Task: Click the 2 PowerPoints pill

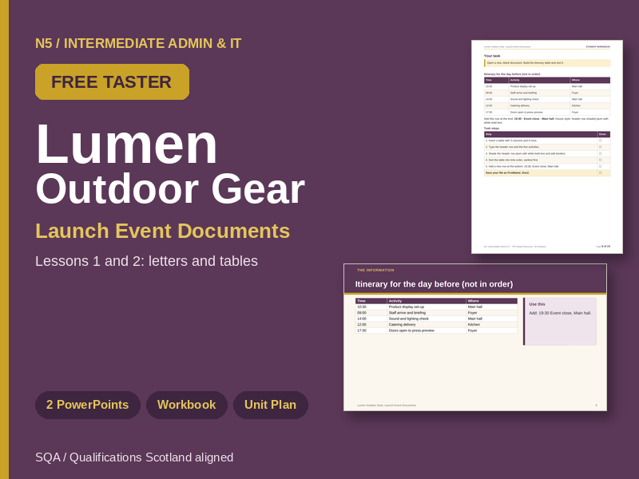Action: [x=88, y=405]
